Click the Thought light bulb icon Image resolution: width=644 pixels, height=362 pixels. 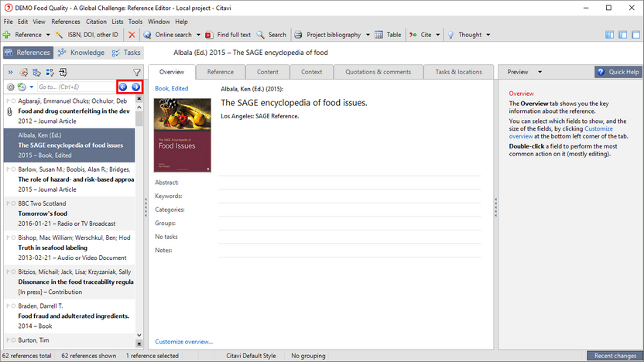[x=450, y=35]
